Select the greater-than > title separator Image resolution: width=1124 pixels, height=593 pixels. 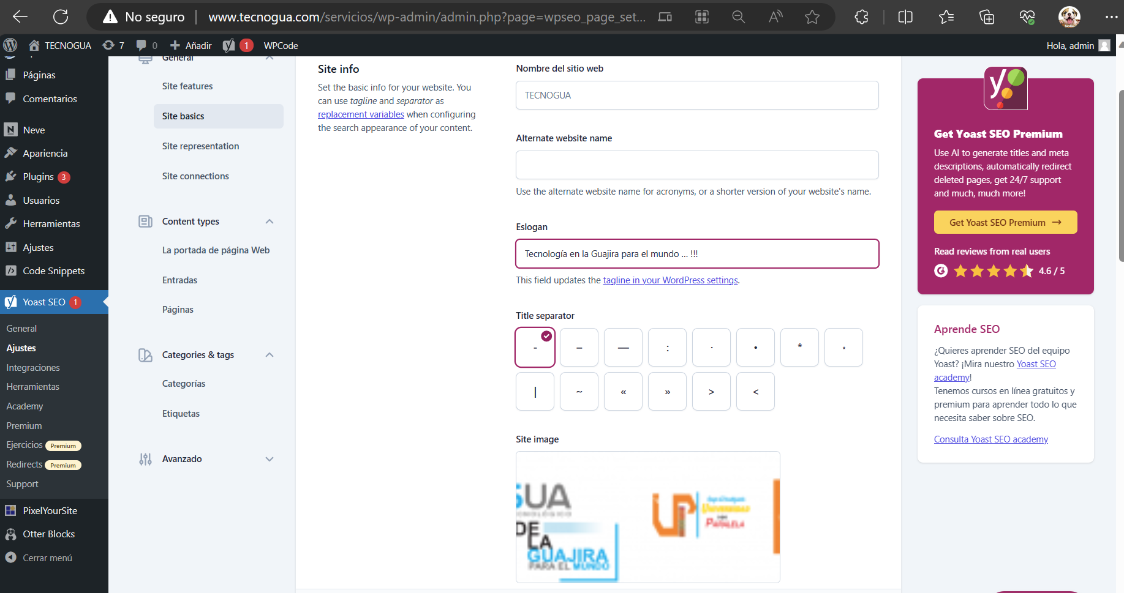[712, 392]
